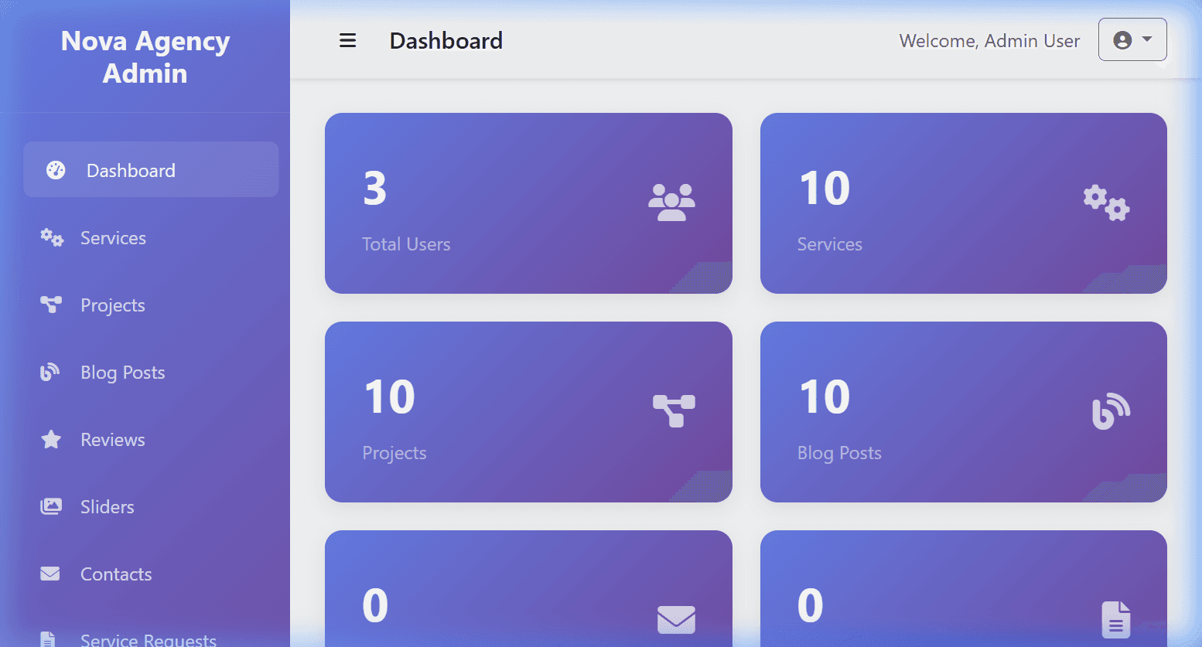The image size is (1202, 647).
Task: Click the blog feed icon on Blog Posts card
Action: pyautogui.click(x=1111, y=411)
